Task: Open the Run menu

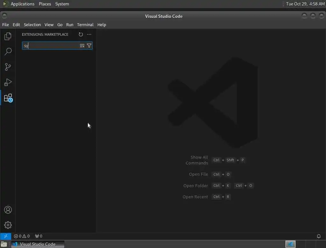Action: (x=70, y=25)
